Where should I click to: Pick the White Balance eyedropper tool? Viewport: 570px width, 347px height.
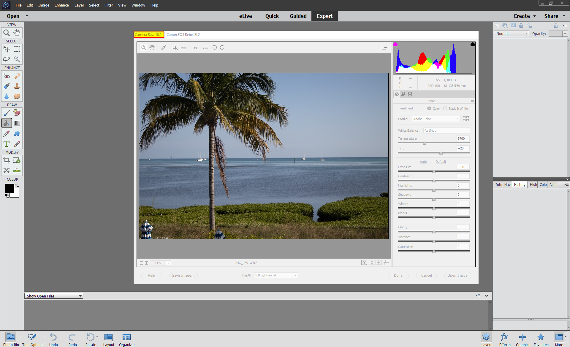point(164,47)
